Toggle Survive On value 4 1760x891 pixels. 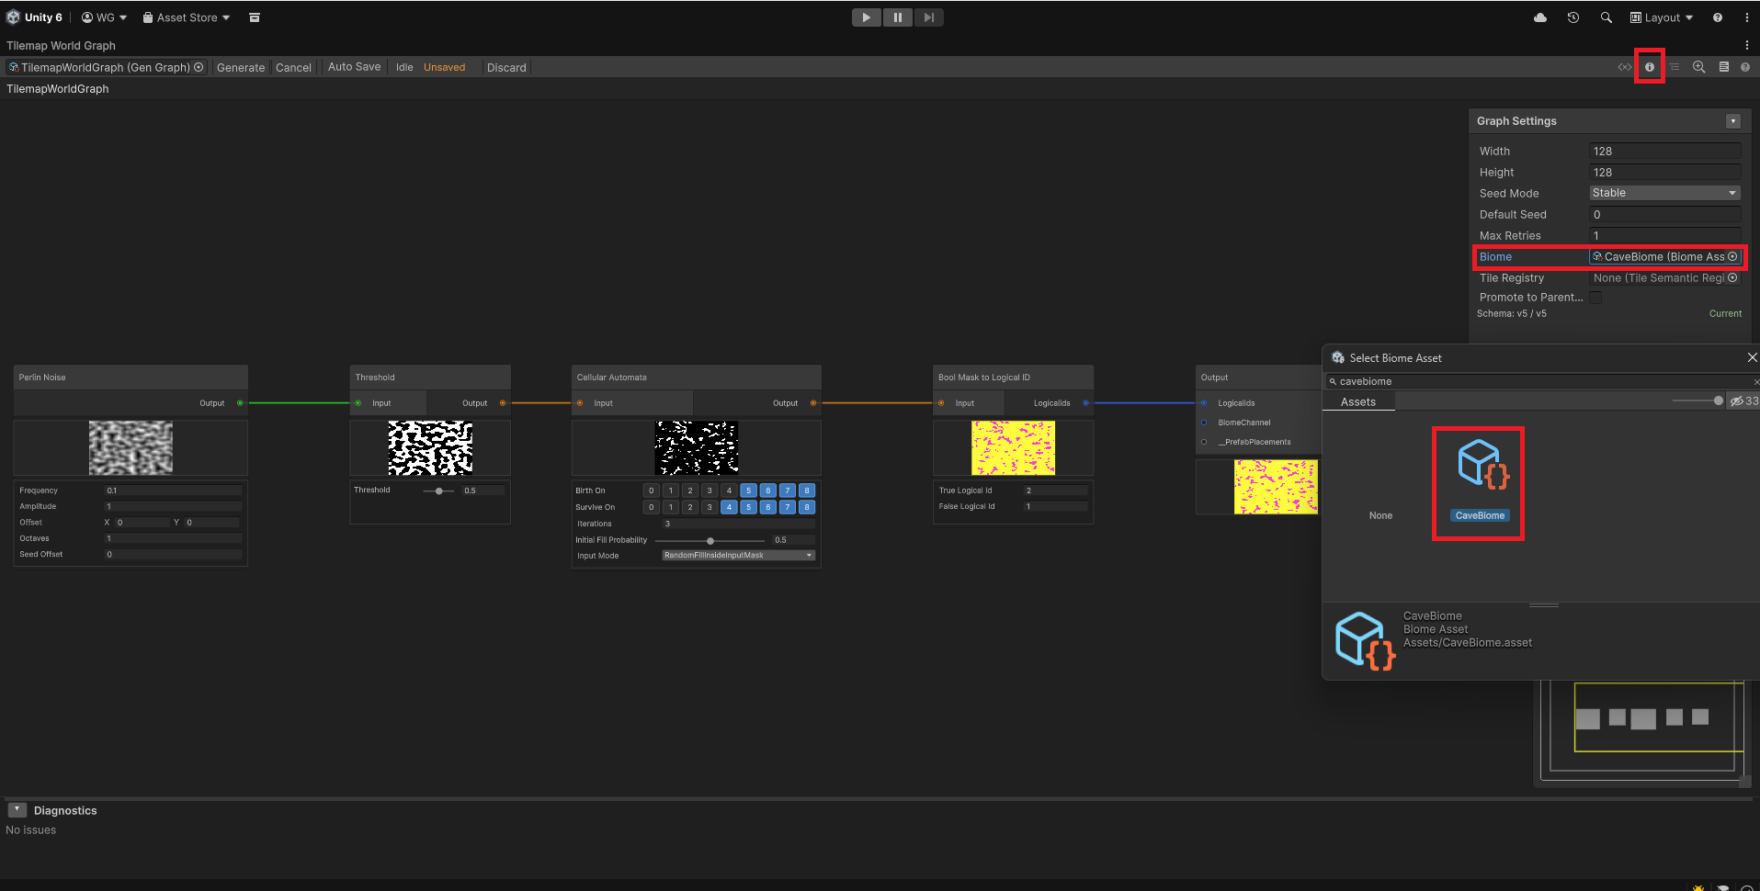click(729, 507)
